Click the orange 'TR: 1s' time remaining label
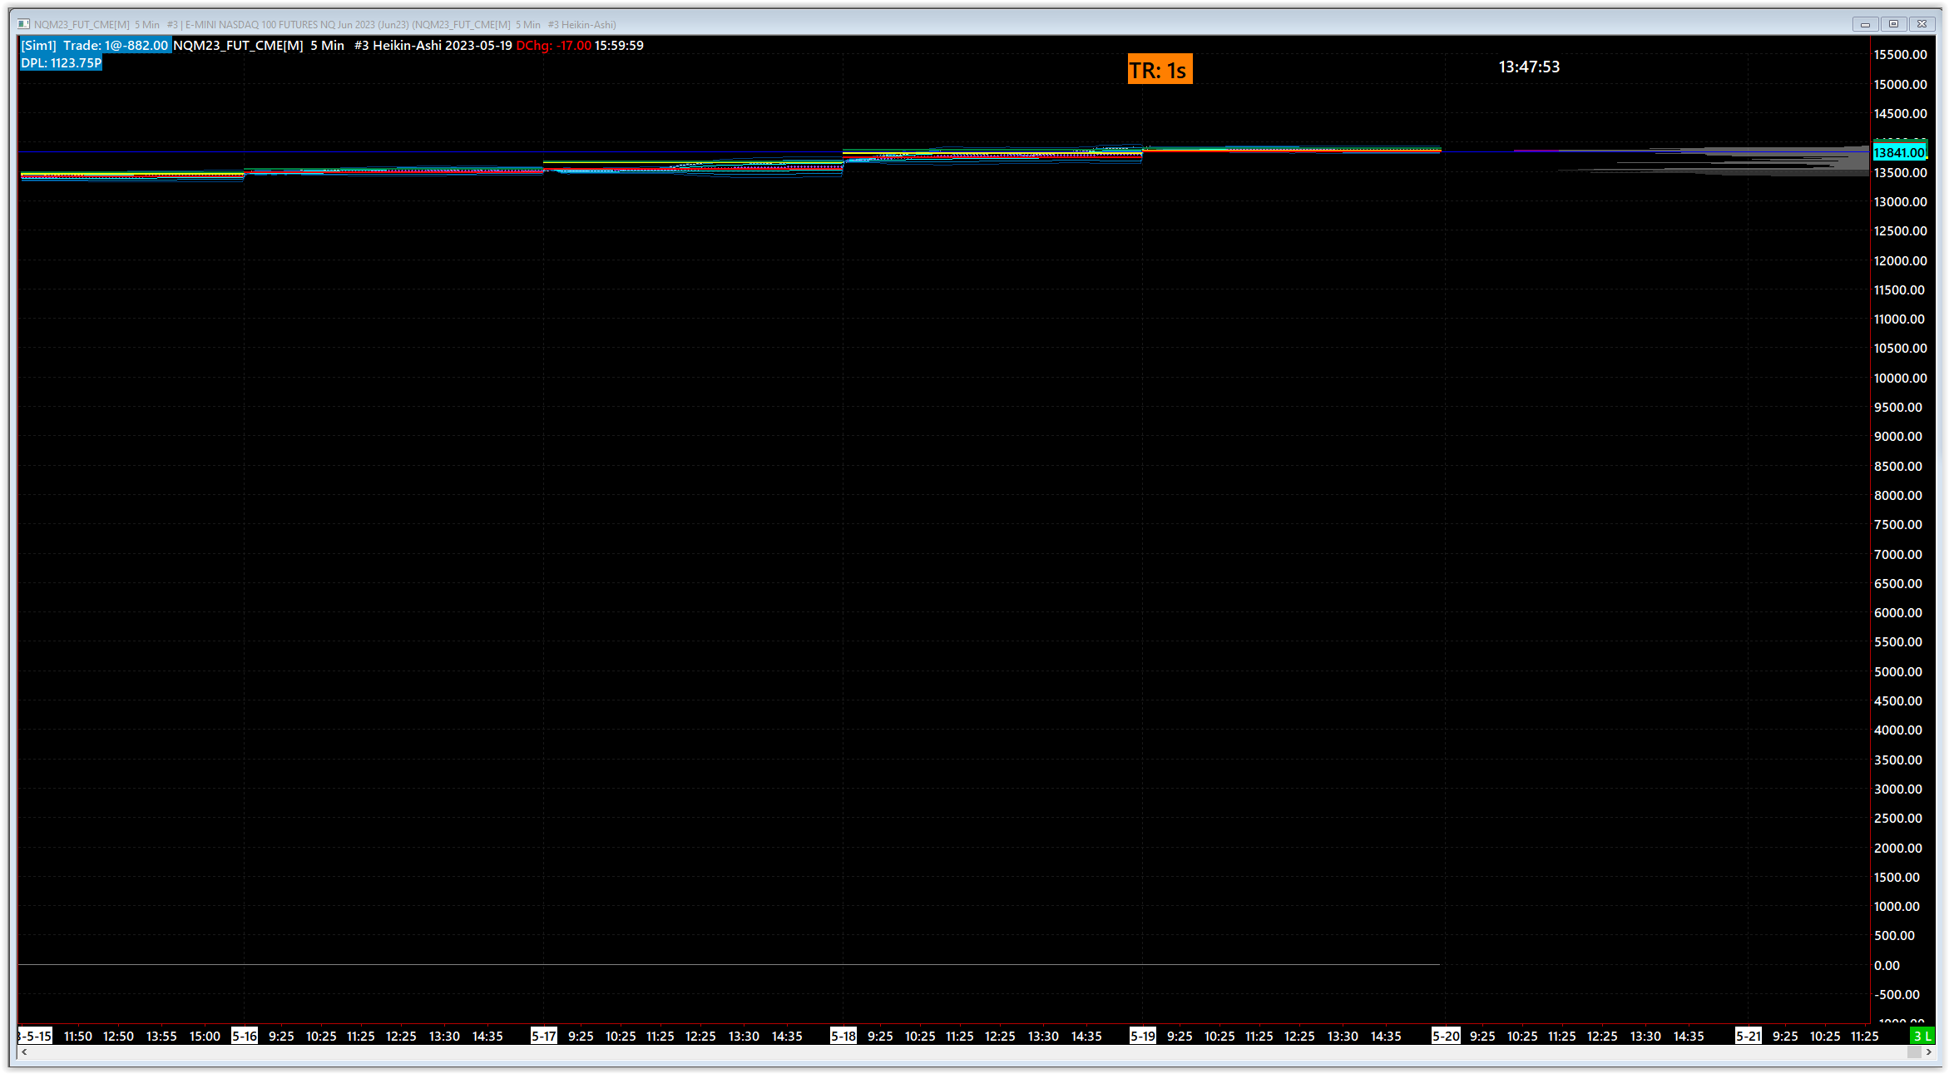The width and height of the screenshot is (1949, 1074). pyautogui.click(x=1159, y=70)
